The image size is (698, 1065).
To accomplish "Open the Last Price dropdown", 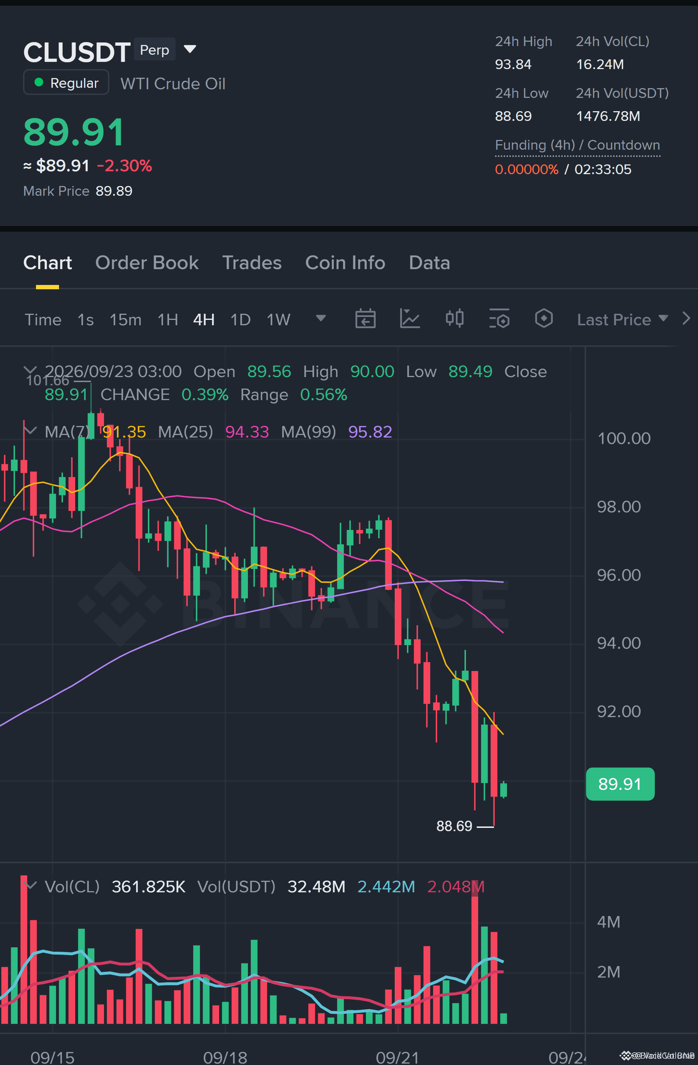I will pos(622,319).
